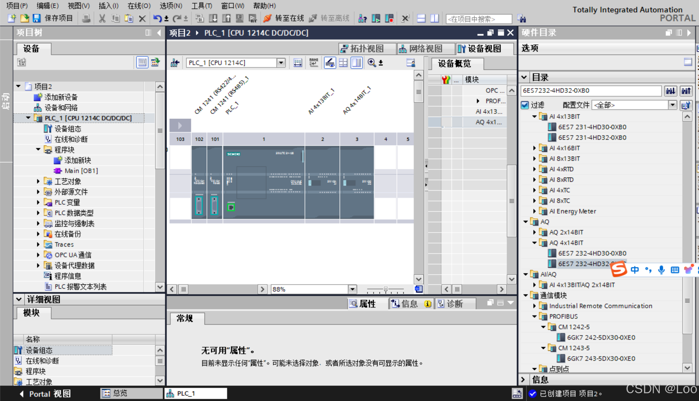Screen dimensions: 699x401
Task: Click the 保存项目 button label
Action: 59,18
